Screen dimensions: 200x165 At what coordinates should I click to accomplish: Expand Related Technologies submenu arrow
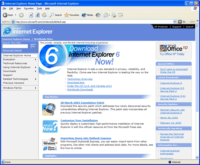coord(36,79)
